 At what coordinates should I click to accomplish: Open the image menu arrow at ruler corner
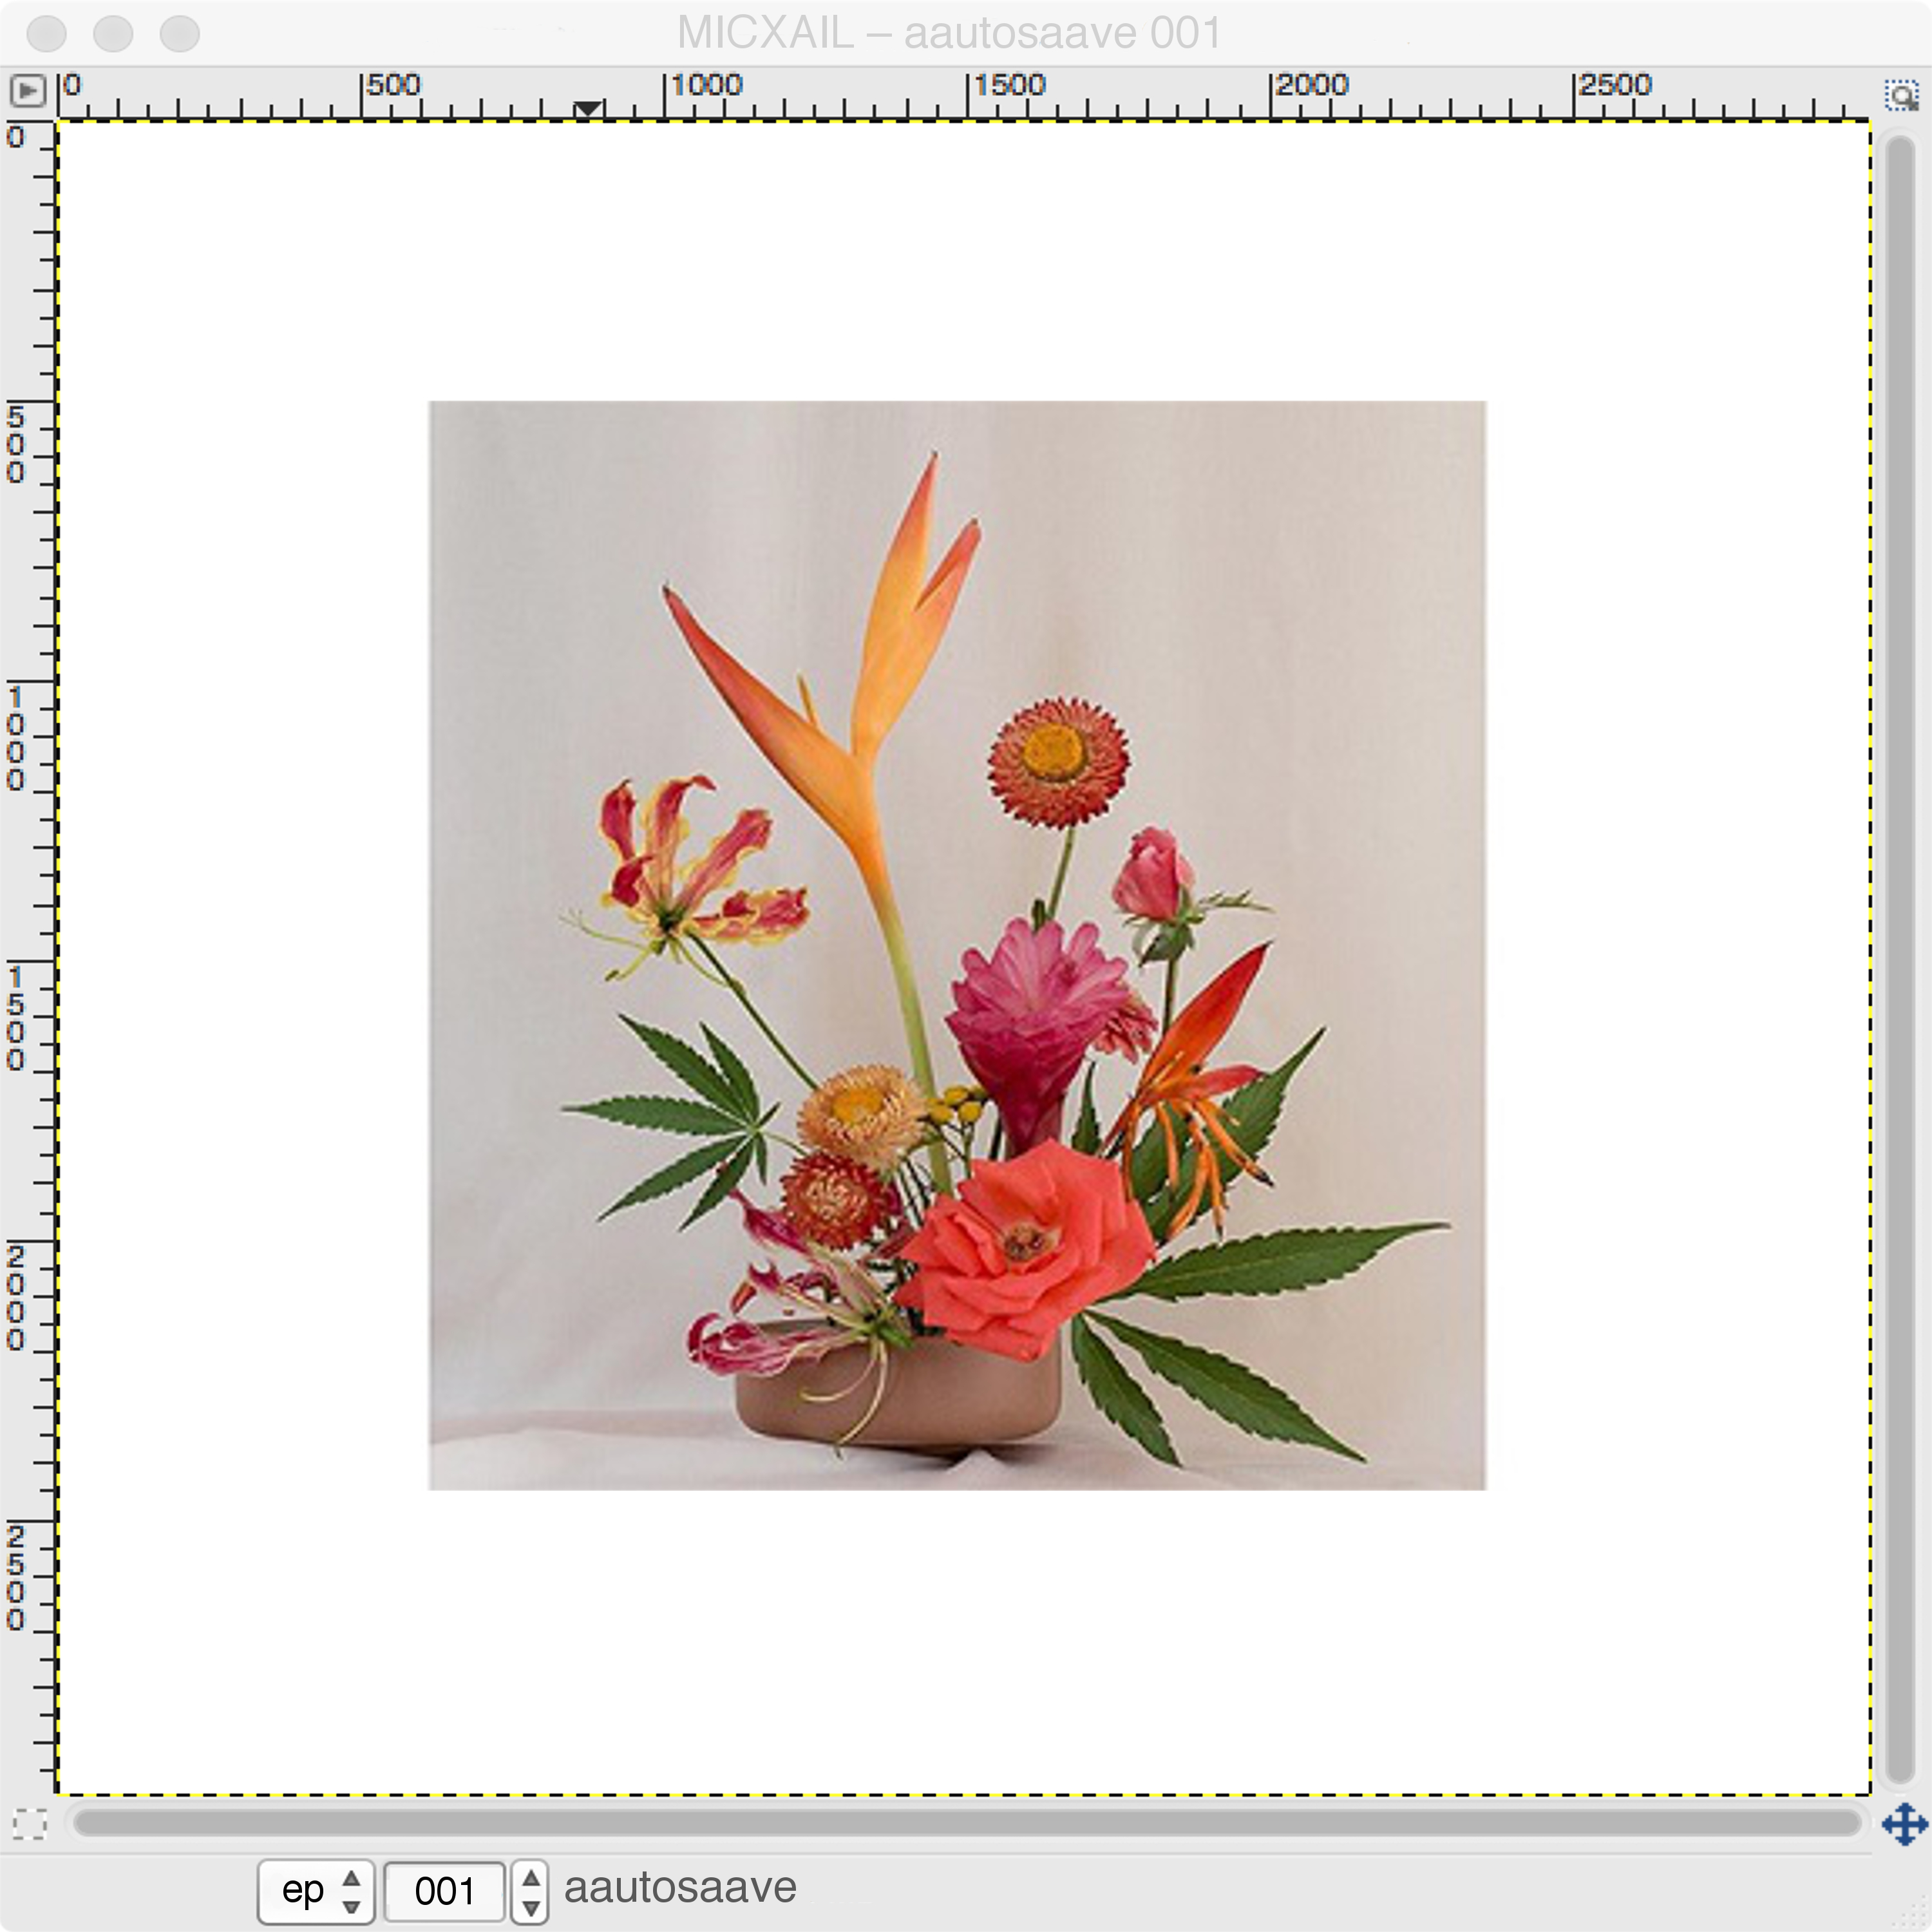27,92
